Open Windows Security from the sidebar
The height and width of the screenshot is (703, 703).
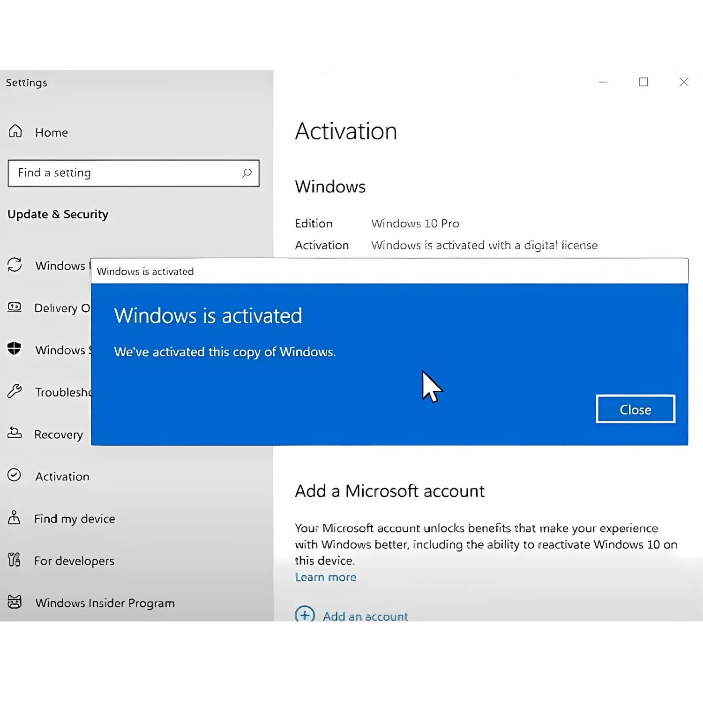15,350
